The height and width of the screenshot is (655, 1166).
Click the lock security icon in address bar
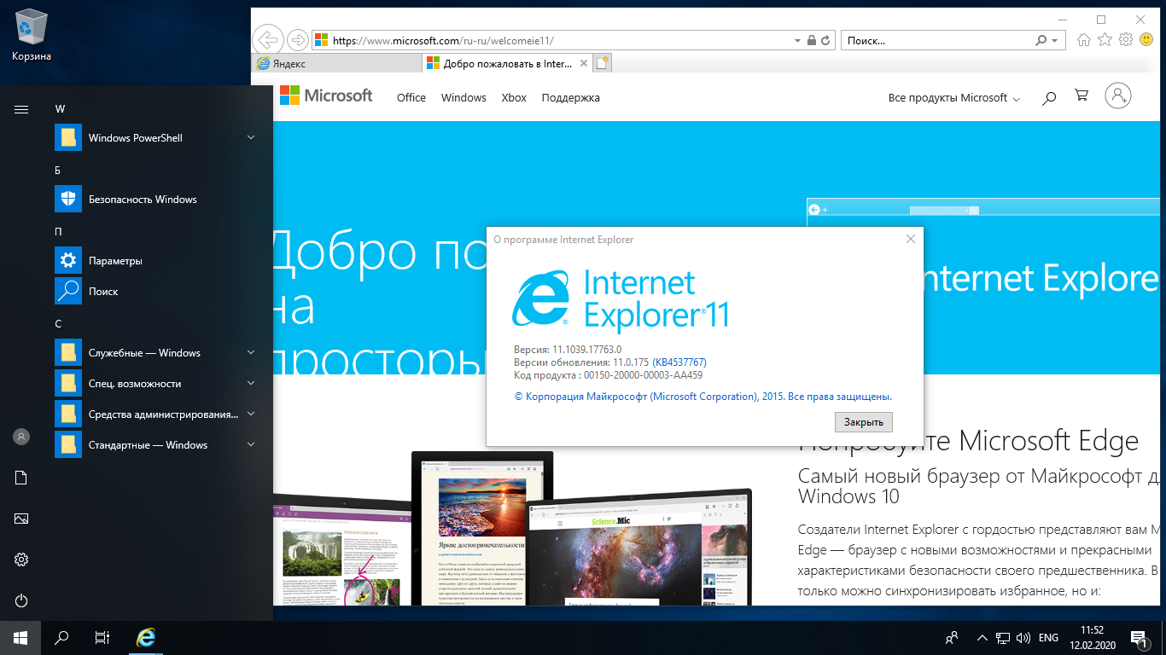tap(812, 40)
